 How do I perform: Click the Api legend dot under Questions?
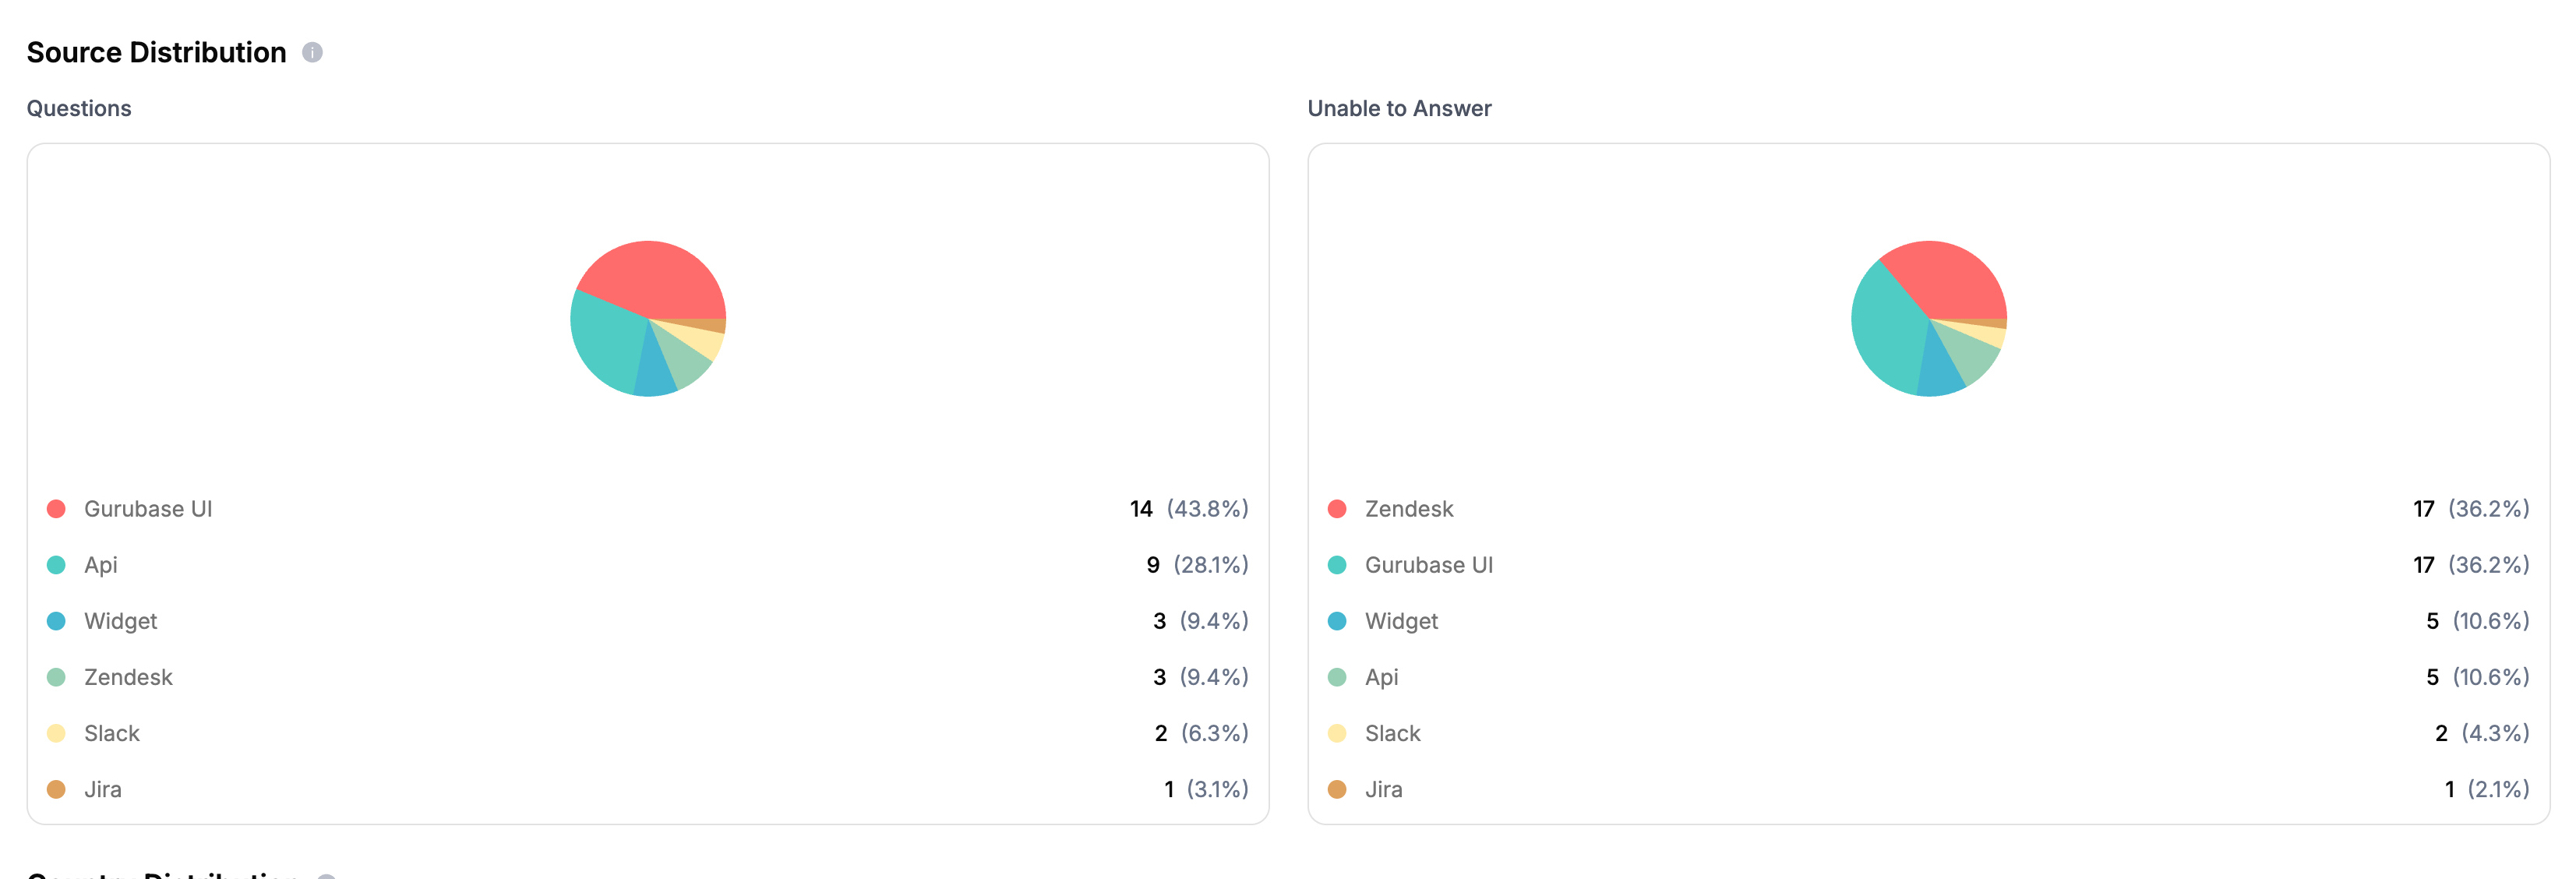click(57, 564)
